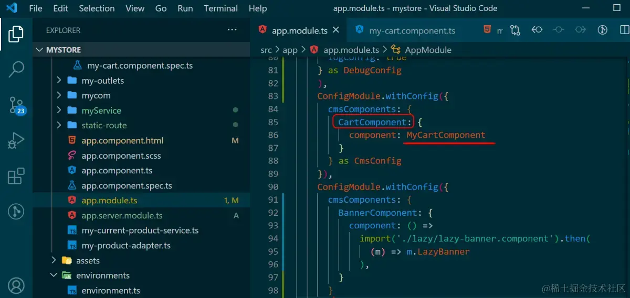The image size is (630, 298).
Task: Click Open Changes compare icon in editor toolbar
Action: (515, 30)
